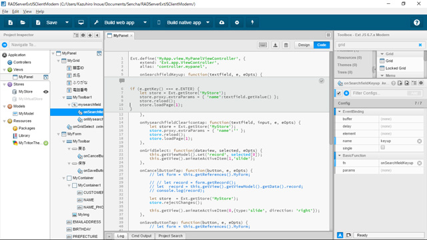Click Build native app button
The width and height of the screenshot is (427, 240).
[x=179, y=23]
